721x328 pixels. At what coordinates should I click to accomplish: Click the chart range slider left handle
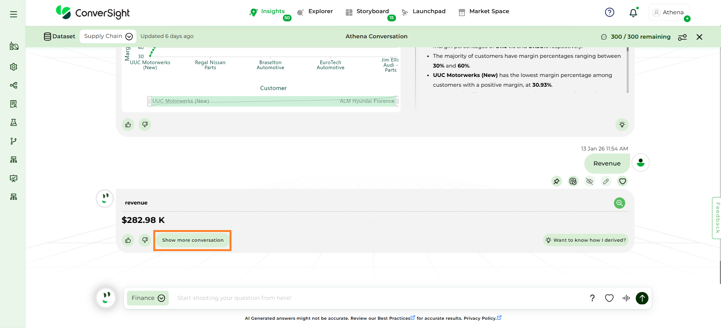(x=150, y=101)
